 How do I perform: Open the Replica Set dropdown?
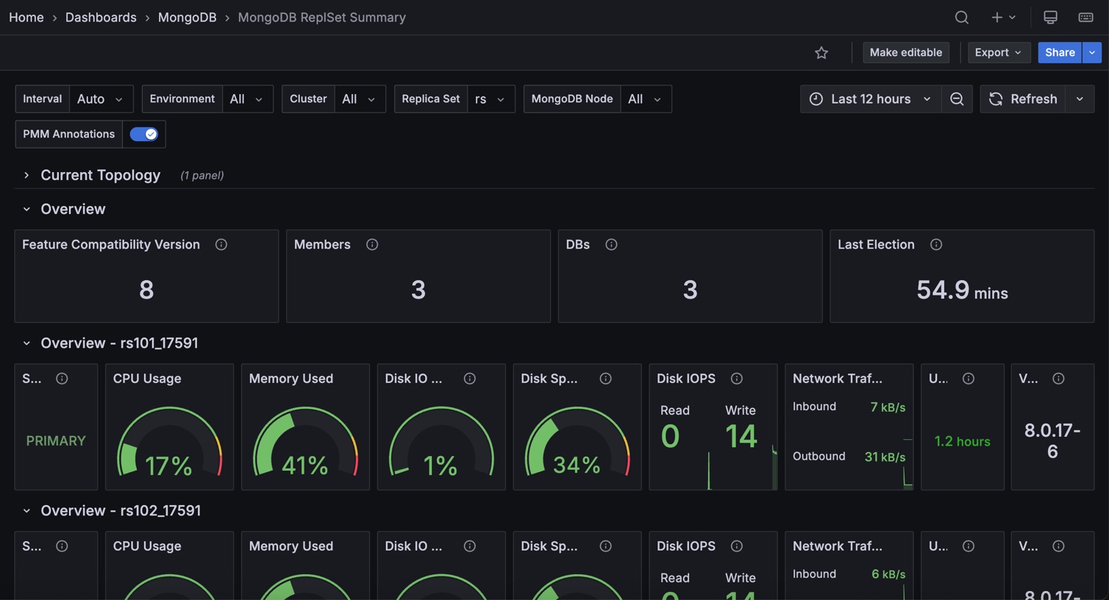pos(491,99)
